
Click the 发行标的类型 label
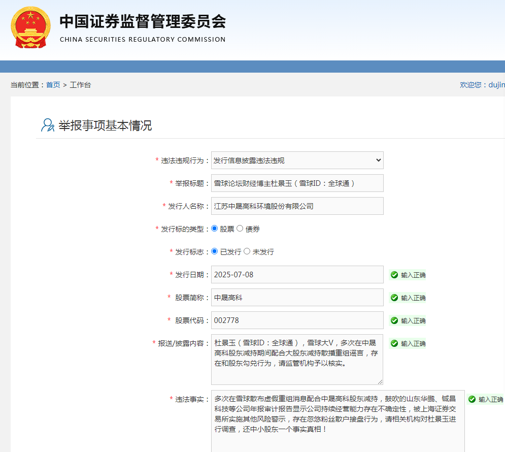click(x=182, y=229)
